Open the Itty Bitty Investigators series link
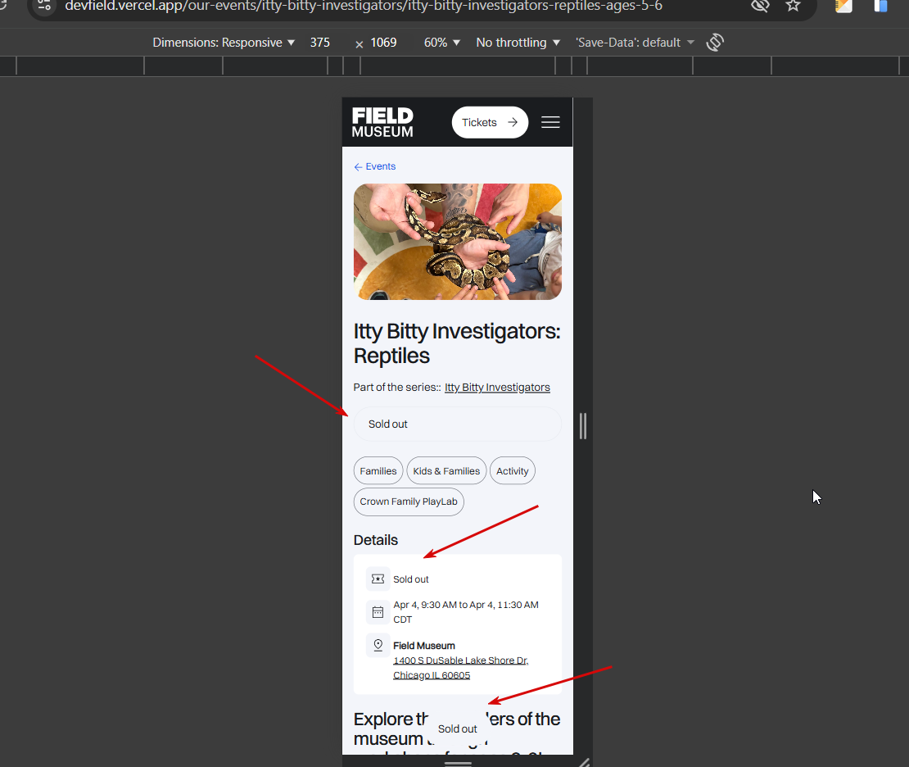Image resolution: width=909 pixels, height=767 pixels. tap(497, 387)
